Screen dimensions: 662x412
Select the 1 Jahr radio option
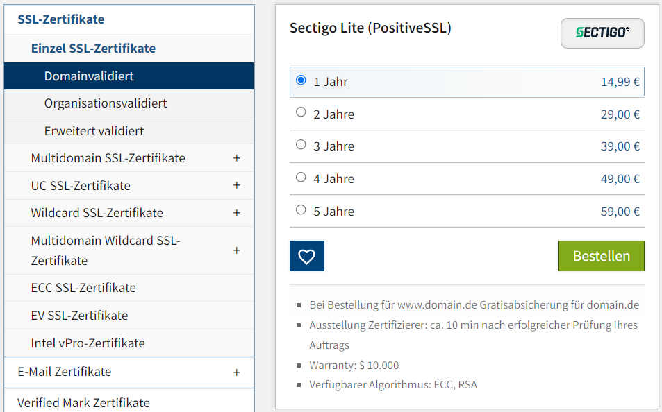coord(301,80)
